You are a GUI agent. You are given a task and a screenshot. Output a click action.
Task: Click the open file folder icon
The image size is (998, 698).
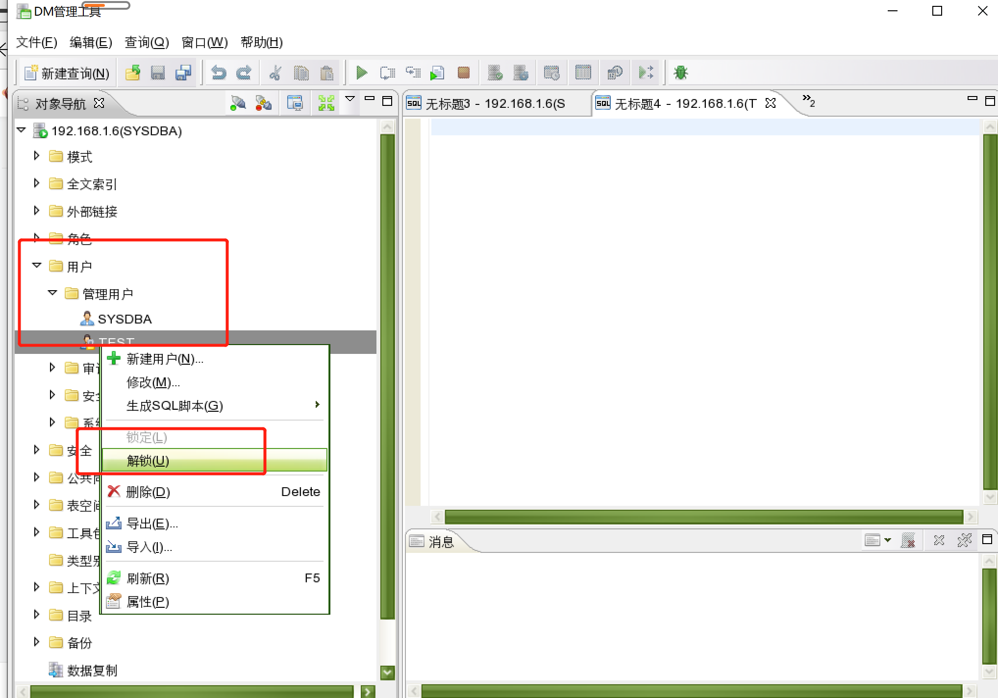point(132,73)
